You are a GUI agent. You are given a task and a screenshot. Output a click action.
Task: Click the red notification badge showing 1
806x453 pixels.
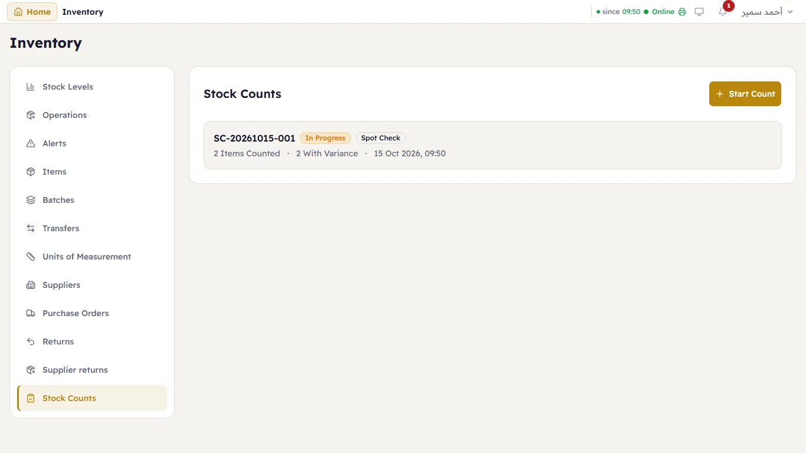click(x=729, y=6)
